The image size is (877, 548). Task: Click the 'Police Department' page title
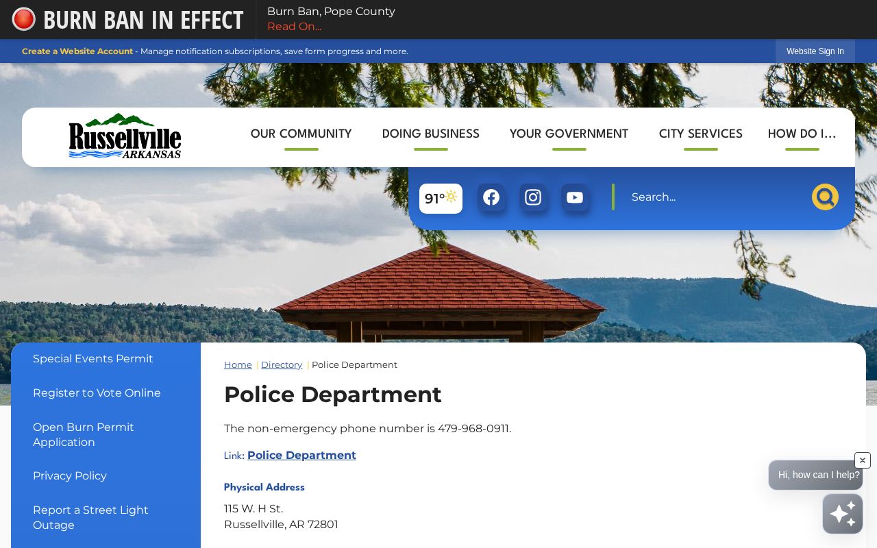click(333, 395)
